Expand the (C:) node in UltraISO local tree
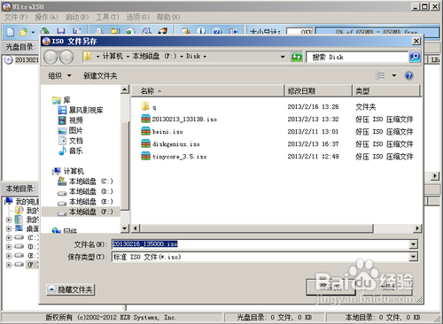443x324 pixels. [9, 237]
